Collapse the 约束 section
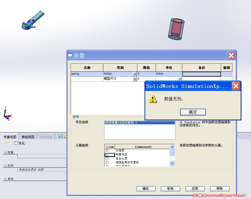Screen dimensions: 251x199 point(5,166)
